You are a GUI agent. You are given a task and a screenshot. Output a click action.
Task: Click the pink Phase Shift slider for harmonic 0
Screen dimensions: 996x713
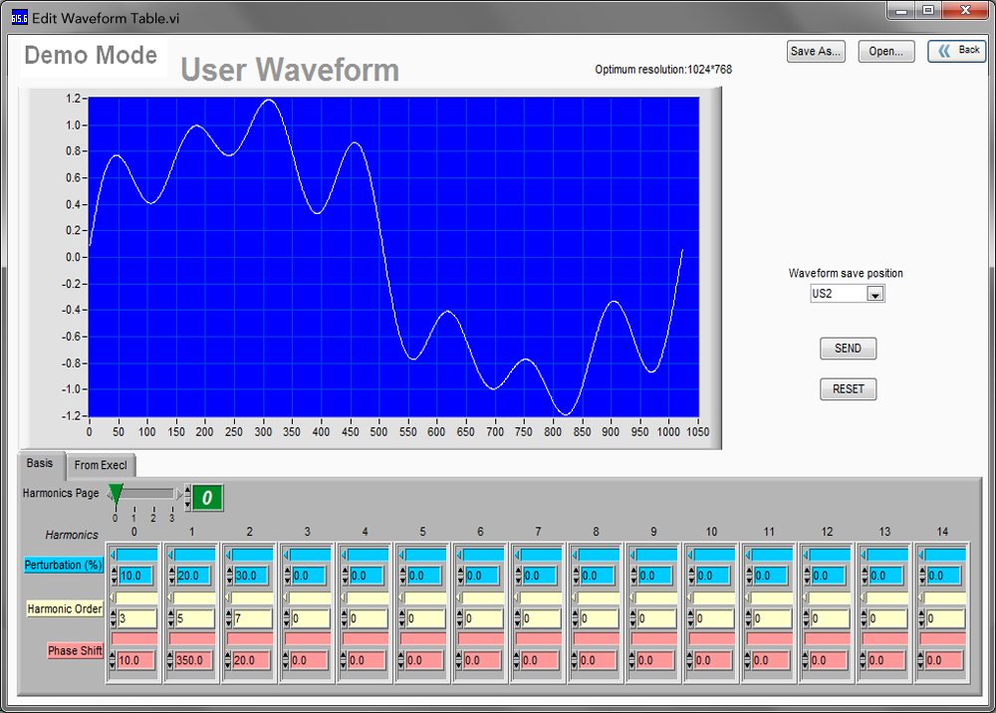click(x=134, y=638)
